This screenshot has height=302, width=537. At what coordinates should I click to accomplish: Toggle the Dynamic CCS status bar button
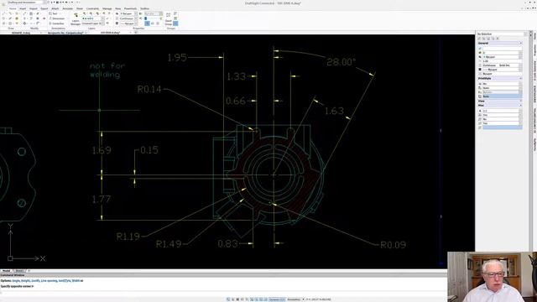[x=277, y=299]
